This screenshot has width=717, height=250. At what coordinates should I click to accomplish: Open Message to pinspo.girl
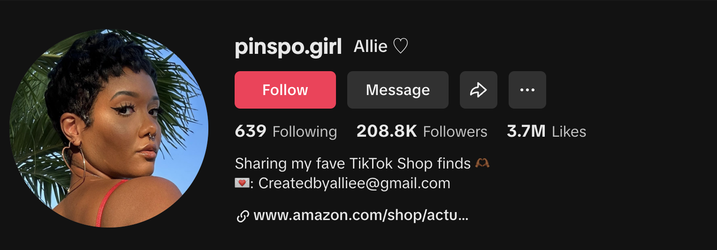pos(398,90)
